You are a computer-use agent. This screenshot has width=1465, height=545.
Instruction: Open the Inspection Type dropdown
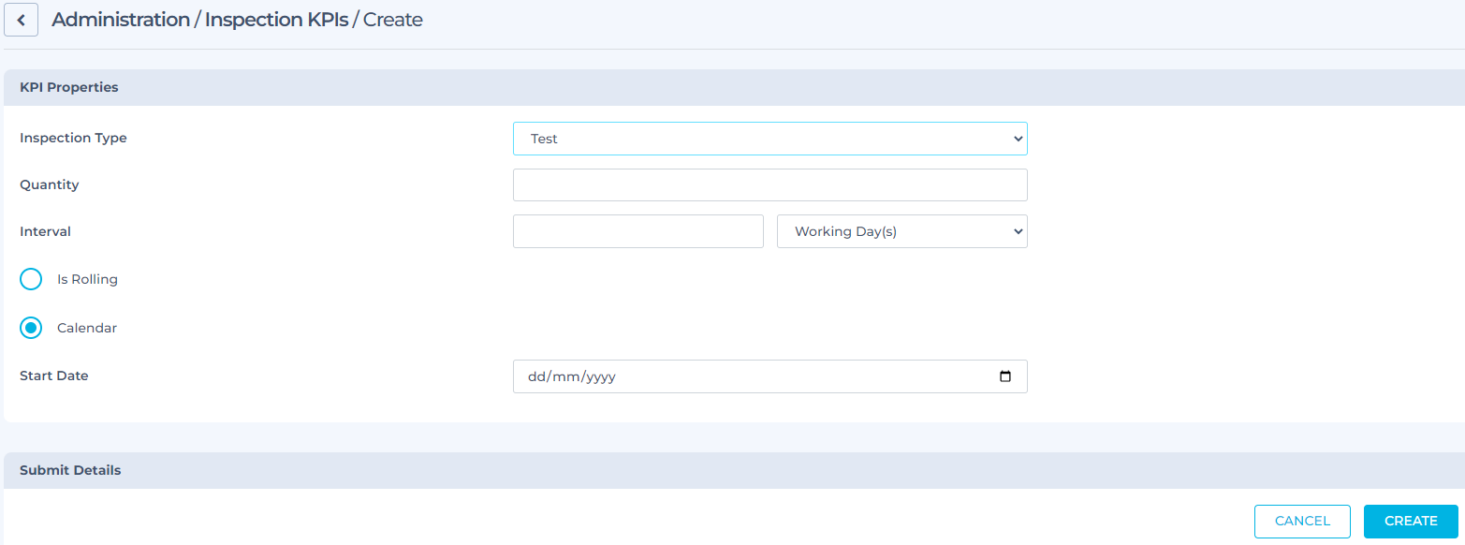pos(769,139)
